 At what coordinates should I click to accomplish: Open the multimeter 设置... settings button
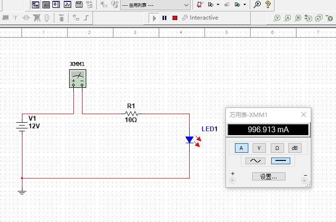tap(268, 177)
